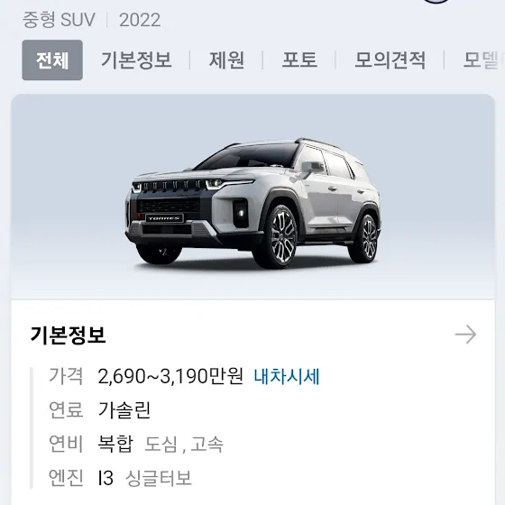Open the 제원 tab
This screenshot has width=505, height=505.
point(226,60)
